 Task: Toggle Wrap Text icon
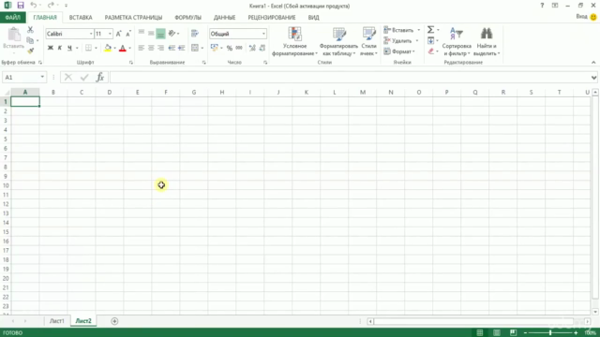coord(195,34)
